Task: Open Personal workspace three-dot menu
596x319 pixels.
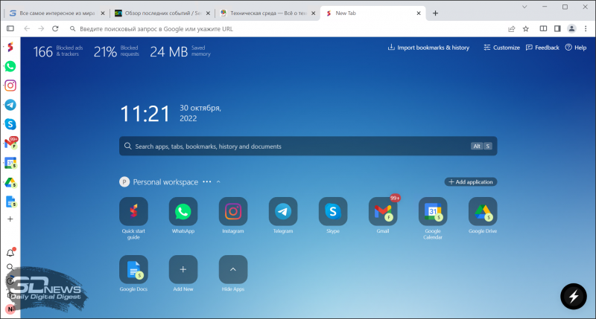Action: pos(207,182)
